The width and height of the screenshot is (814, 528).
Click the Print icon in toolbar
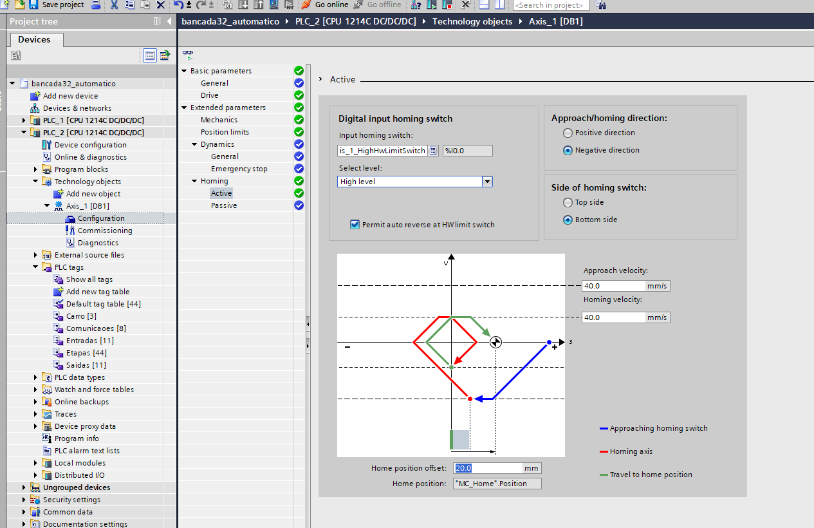tap(96, 5)
